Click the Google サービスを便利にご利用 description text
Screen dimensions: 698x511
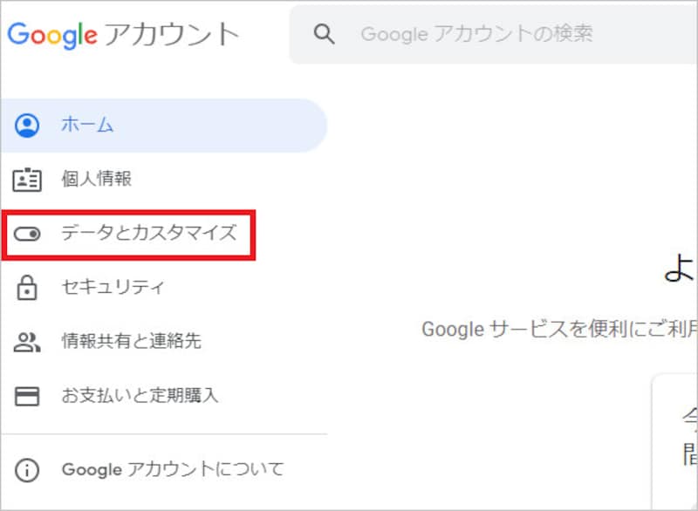tap(558, 329)
